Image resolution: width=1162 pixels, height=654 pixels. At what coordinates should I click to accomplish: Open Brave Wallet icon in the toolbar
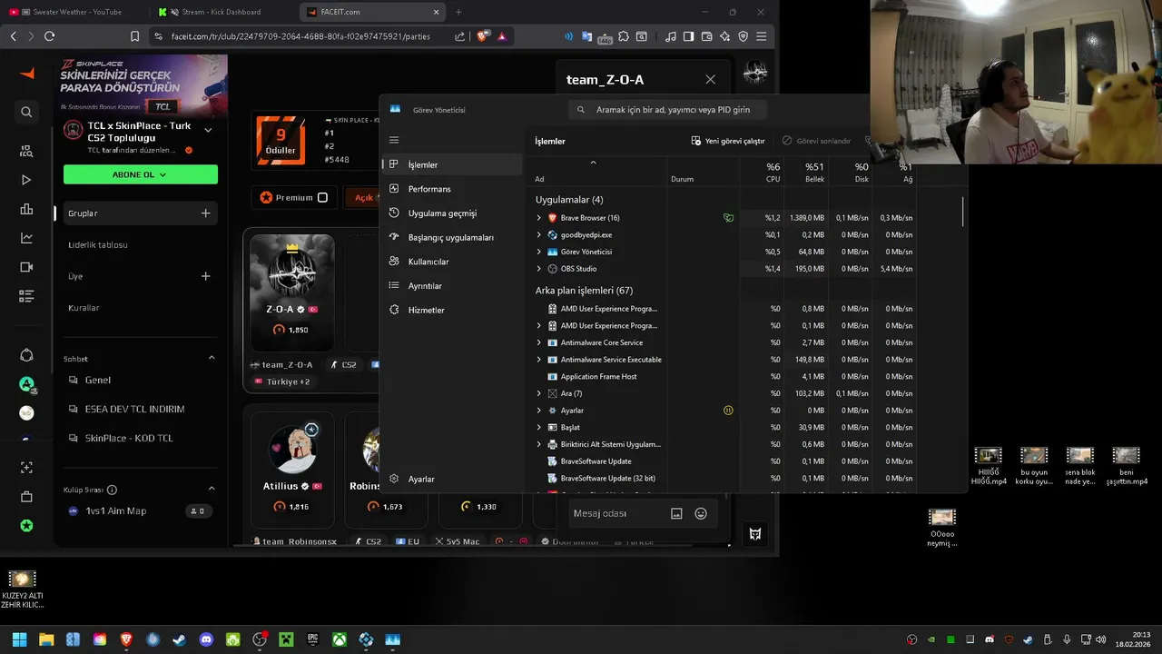pyautogui.click(x=707, y=36)
